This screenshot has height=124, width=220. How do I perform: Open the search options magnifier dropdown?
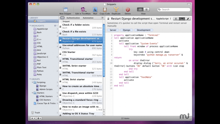159,10
